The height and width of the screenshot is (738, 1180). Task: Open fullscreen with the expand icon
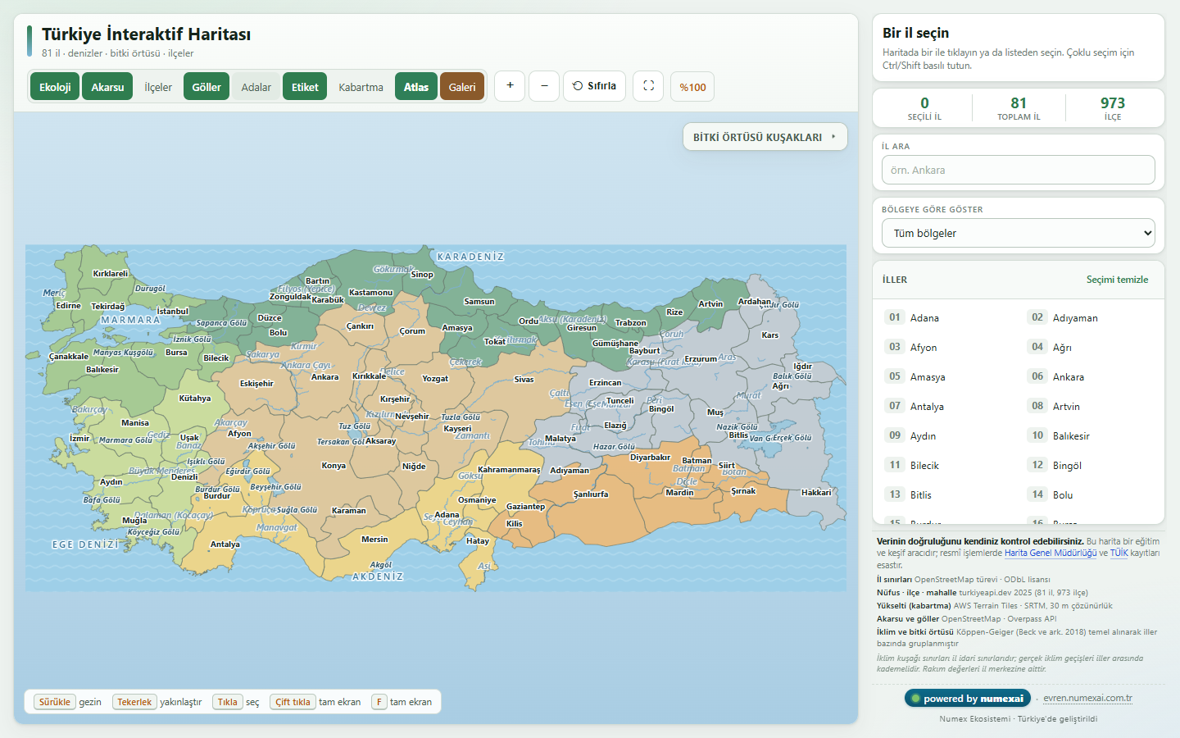648,86
